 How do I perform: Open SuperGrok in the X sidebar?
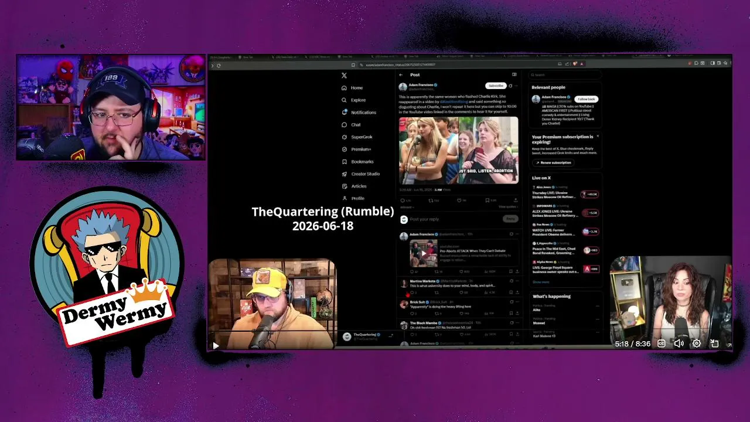tap(357, 137)
